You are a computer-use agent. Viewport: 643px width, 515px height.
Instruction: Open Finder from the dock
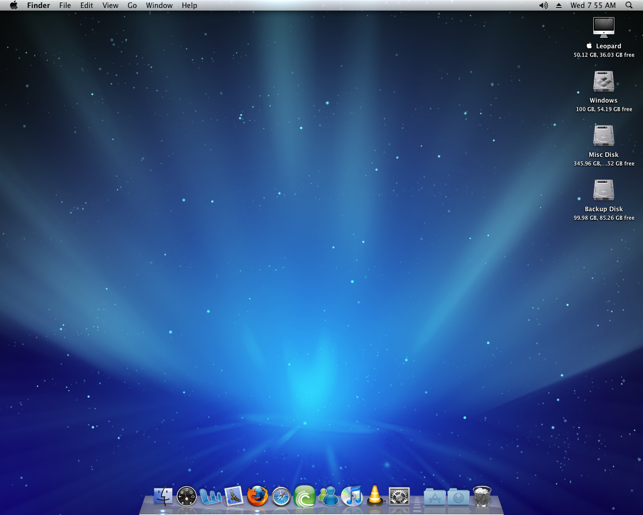[163, 496]
